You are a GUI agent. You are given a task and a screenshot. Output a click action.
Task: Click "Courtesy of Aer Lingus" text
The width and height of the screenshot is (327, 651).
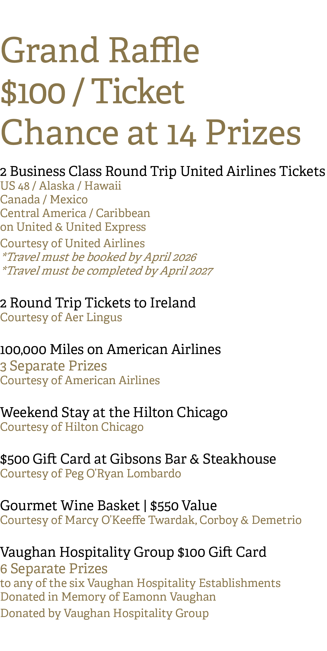(x=61, y=318)
